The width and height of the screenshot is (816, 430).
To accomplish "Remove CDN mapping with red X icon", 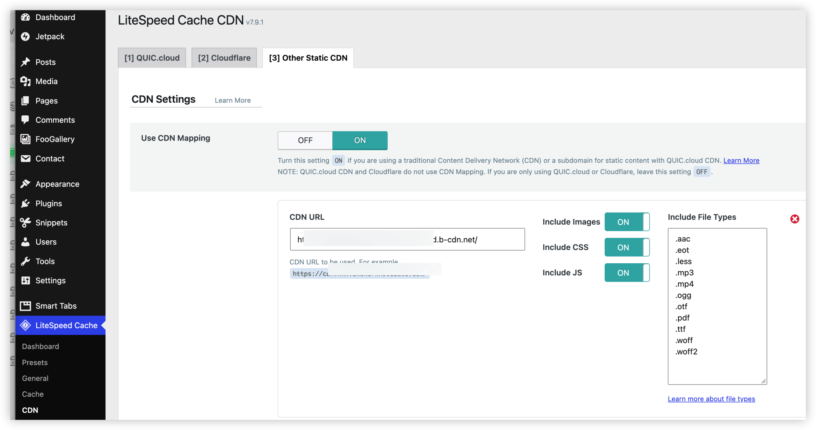I will point(794,219).
